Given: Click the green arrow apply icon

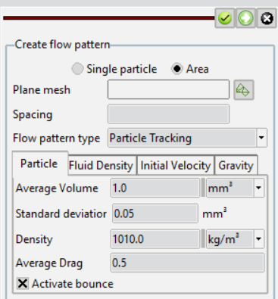Looking at the screenshot, I should click(245, 18).
